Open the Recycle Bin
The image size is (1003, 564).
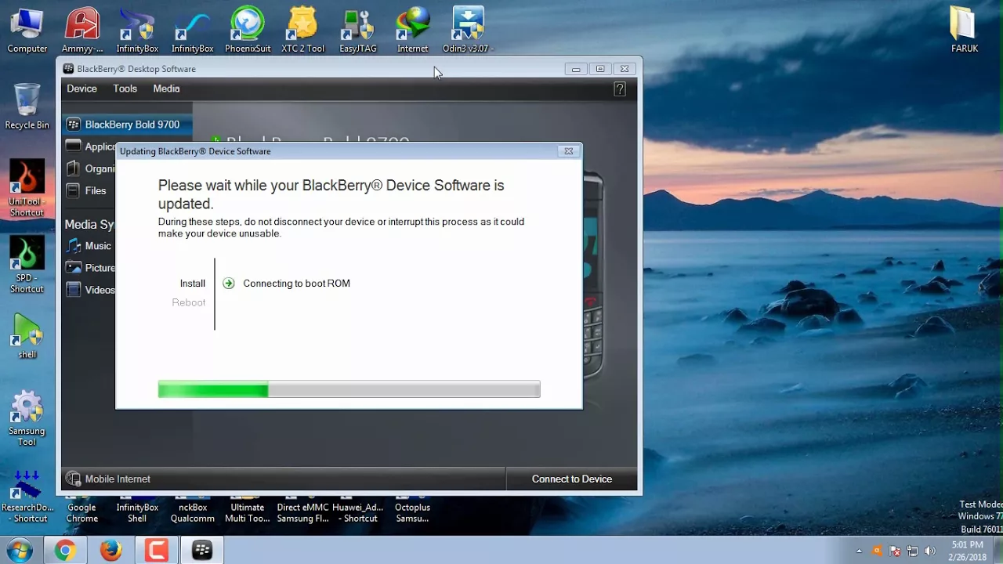(27, 107)
